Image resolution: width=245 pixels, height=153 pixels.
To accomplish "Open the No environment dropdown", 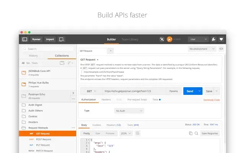I will tap(202, 49).
